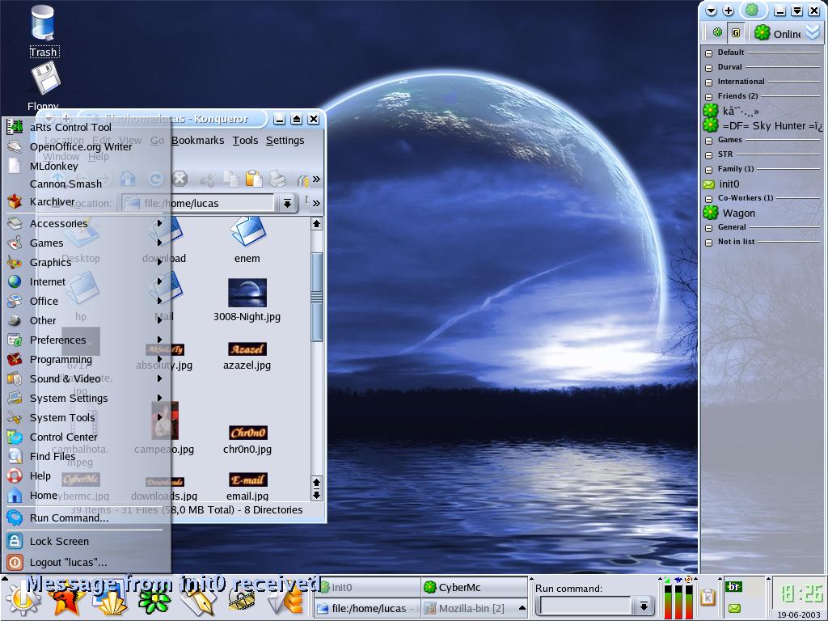Image resolution: width=828 pixels, height=621 pixels.
Task: Open the green envelope message tray icon
Action: [734, 608]
